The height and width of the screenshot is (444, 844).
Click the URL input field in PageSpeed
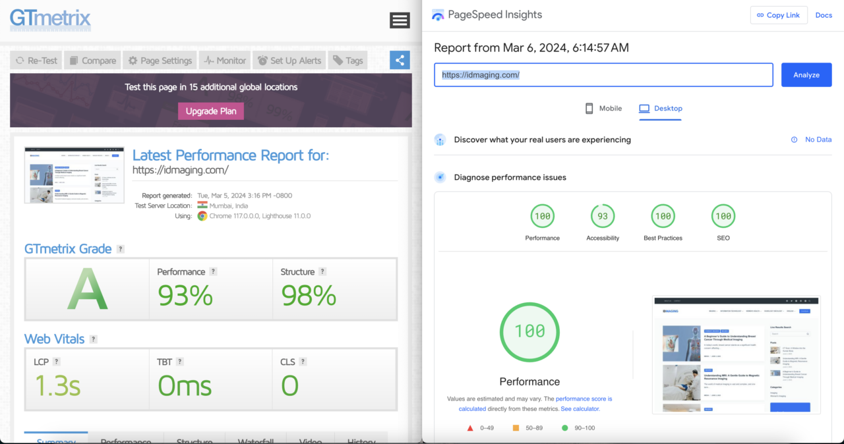[x=603, y=75]
